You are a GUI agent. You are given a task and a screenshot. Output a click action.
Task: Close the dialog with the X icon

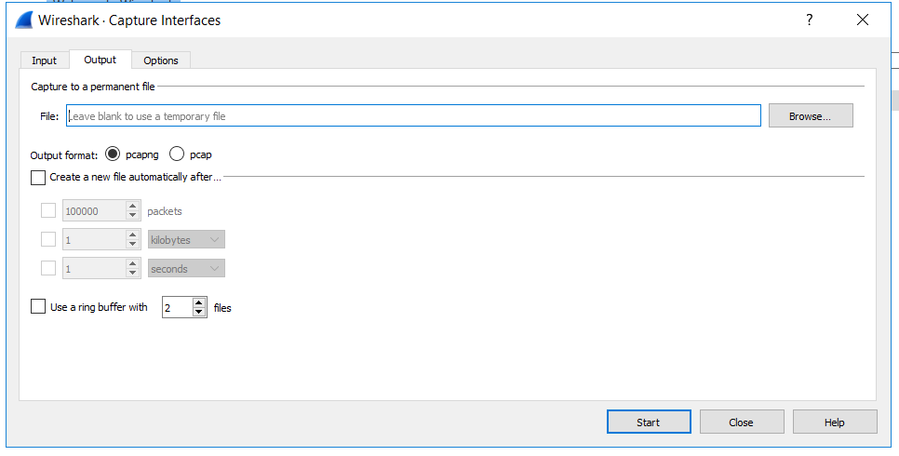tap(863, 20)
